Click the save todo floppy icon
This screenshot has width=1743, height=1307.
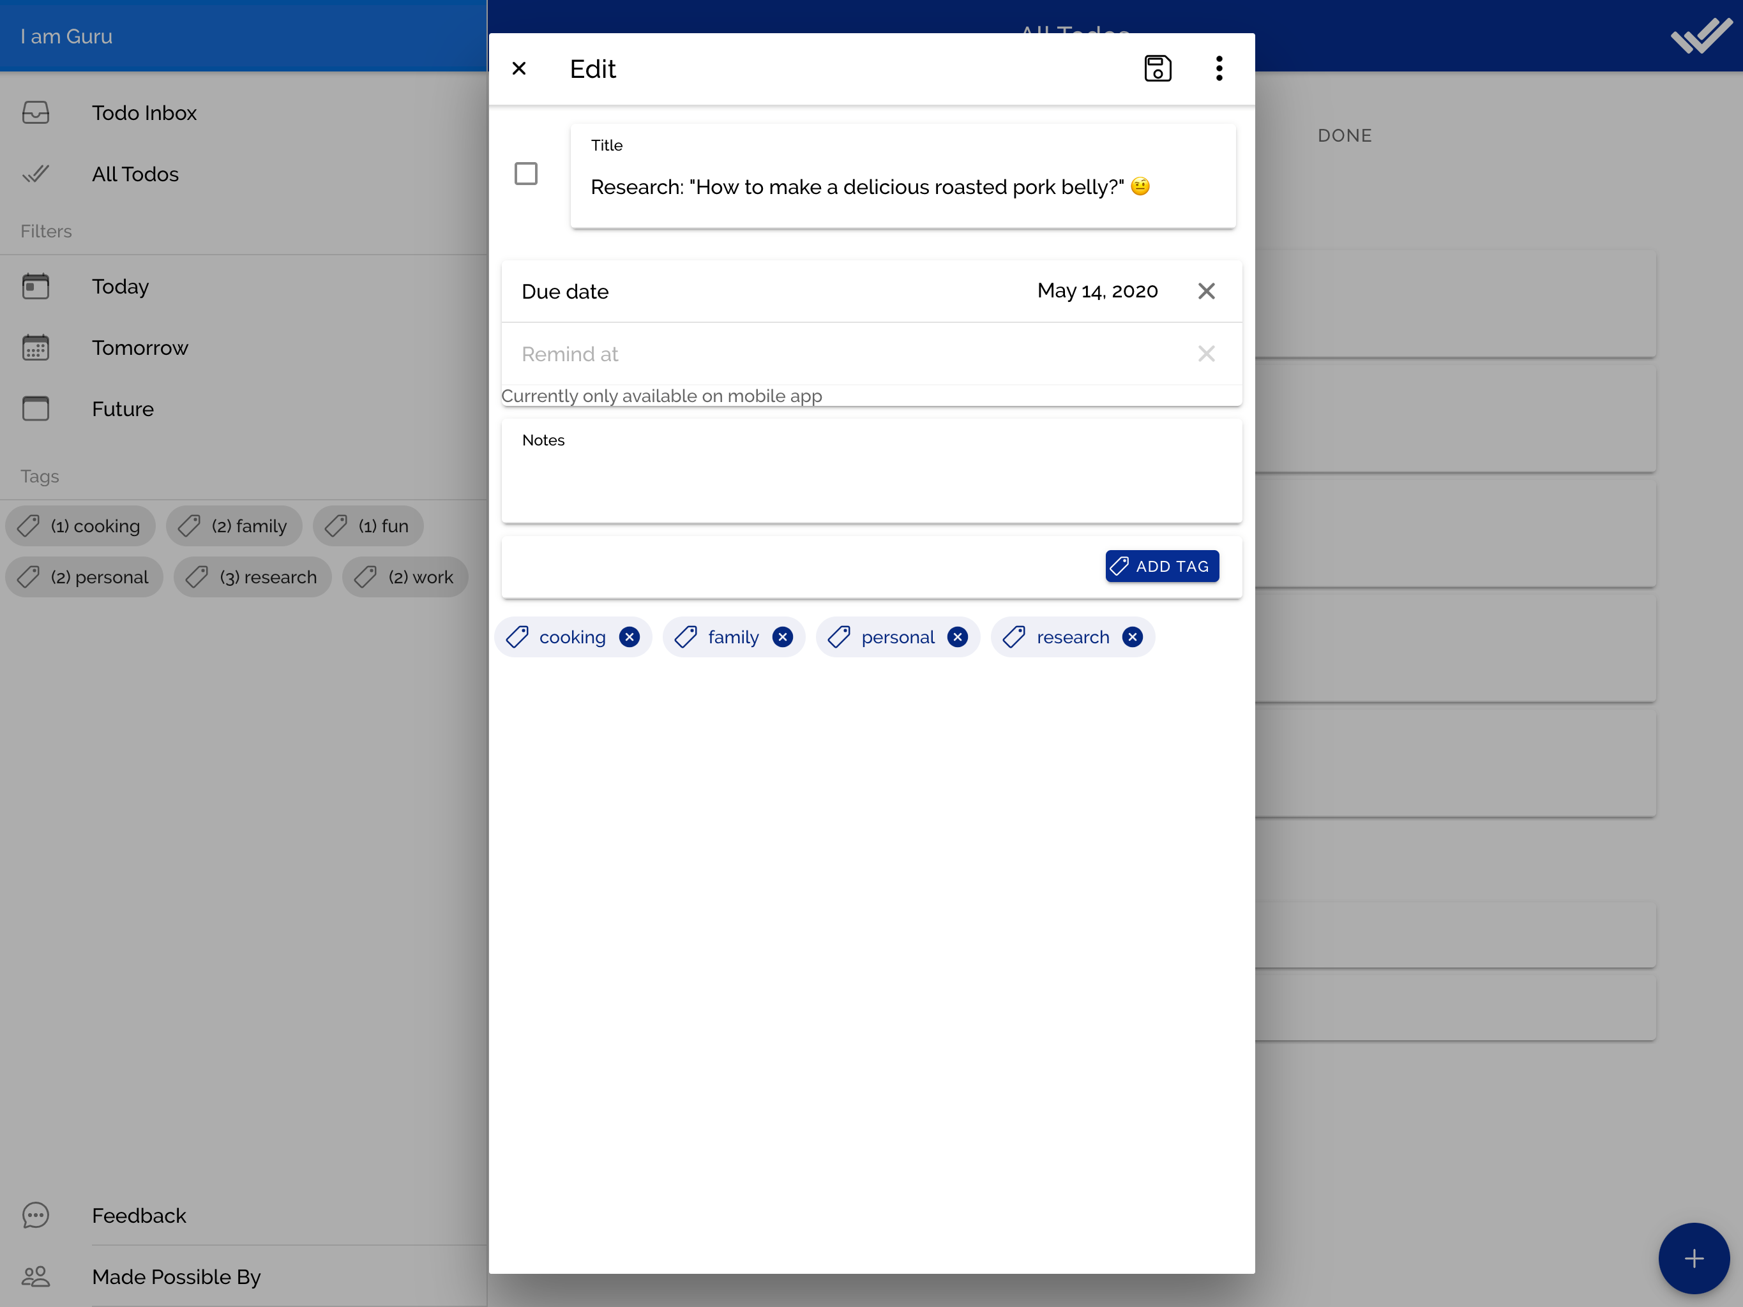1157,68
